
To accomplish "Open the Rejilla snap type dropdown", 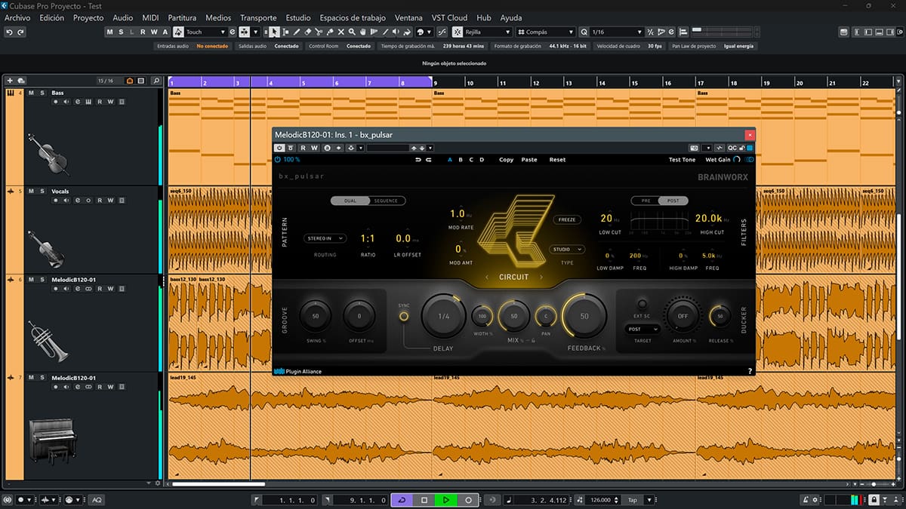I will click(x=488, y=32).
